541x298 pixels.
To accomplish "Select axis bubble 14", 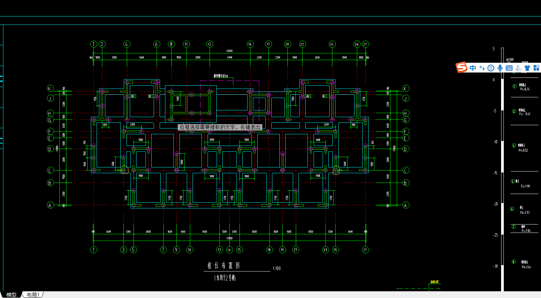I will (229, 250).
